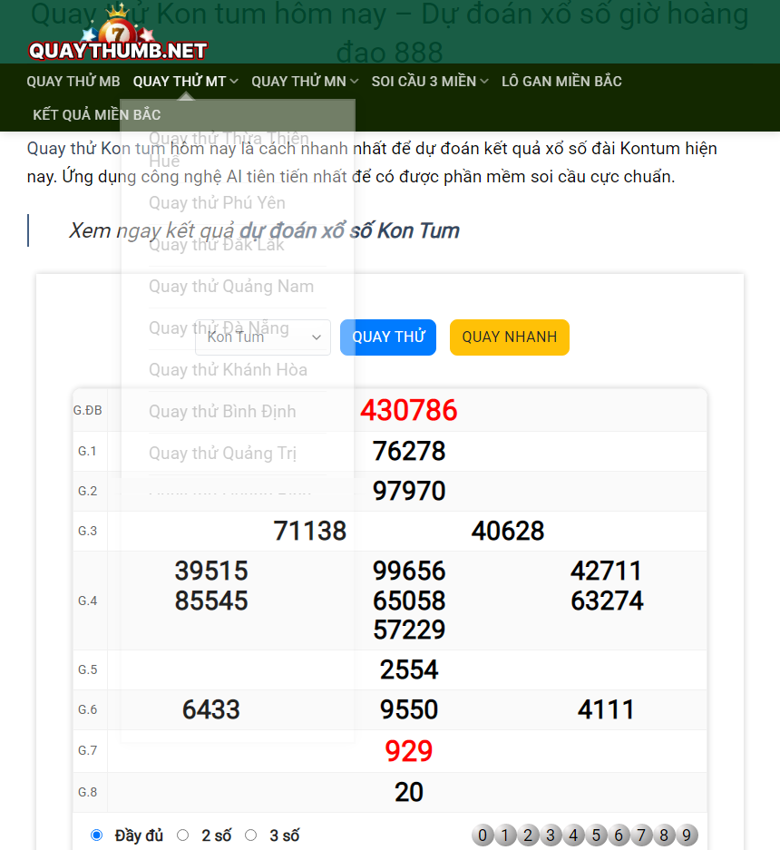Click number ball 2 filter
Viewport: 780px width, 850px height.
528,835
